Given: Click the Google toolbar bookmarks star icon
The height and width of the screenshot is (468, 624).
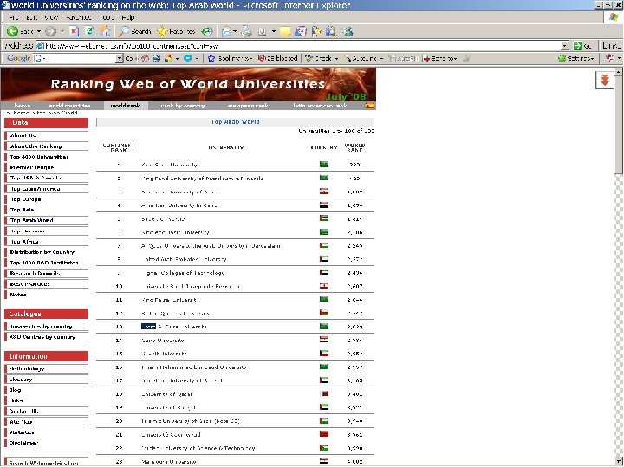Looking at the screenshot, I should coord(211,59).
